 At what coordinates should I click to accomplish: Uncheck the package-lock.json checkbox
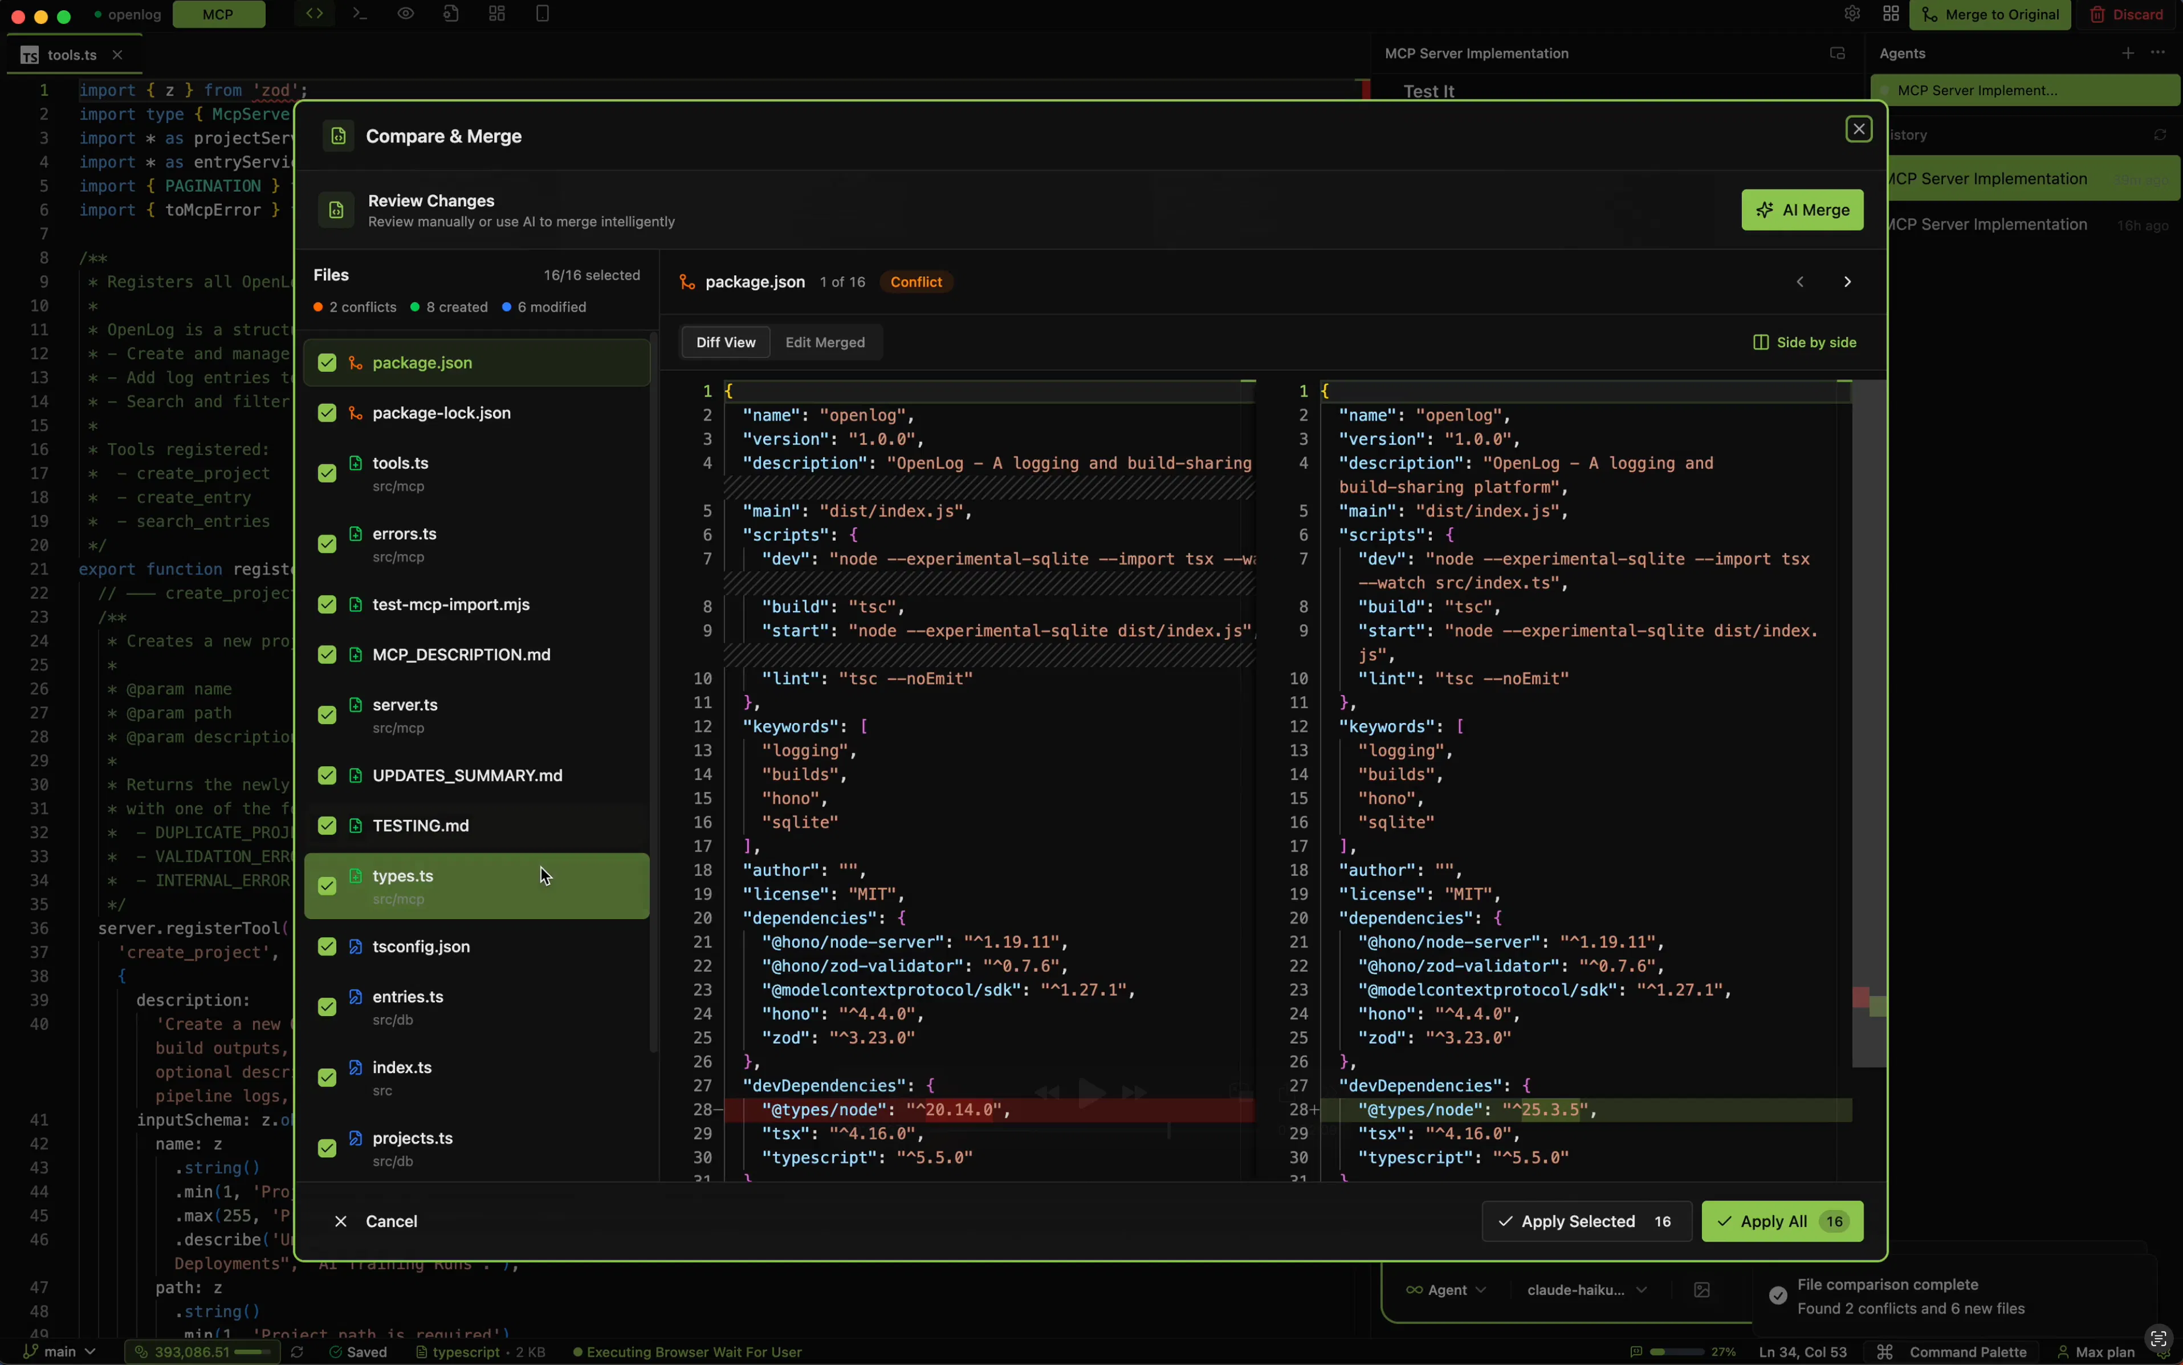click(327, 414)
